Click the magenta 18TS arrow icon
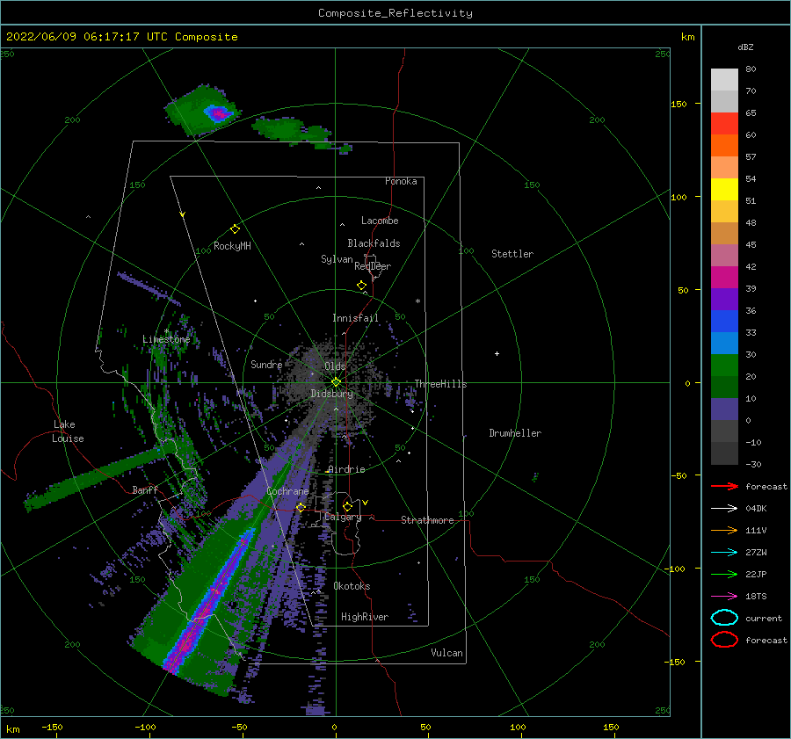The image size is (791, 739). pos(724,597)
